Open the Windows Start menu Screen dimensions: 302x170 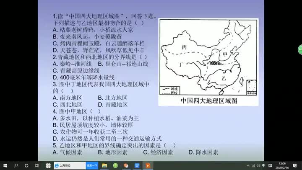tap(5, 165)
